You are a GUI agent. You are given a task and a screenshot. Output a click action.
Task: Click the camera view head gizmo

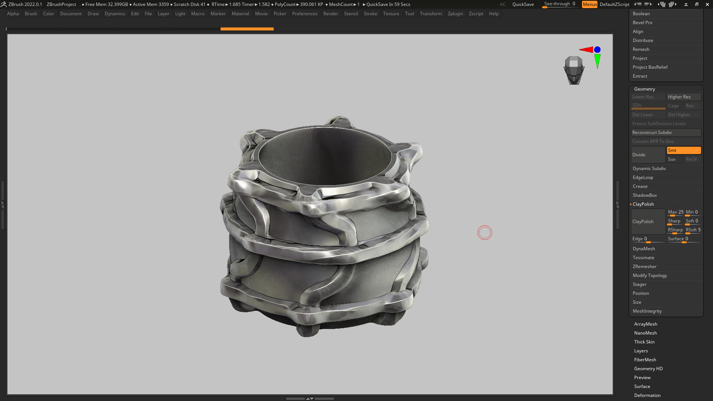point(574,70)
